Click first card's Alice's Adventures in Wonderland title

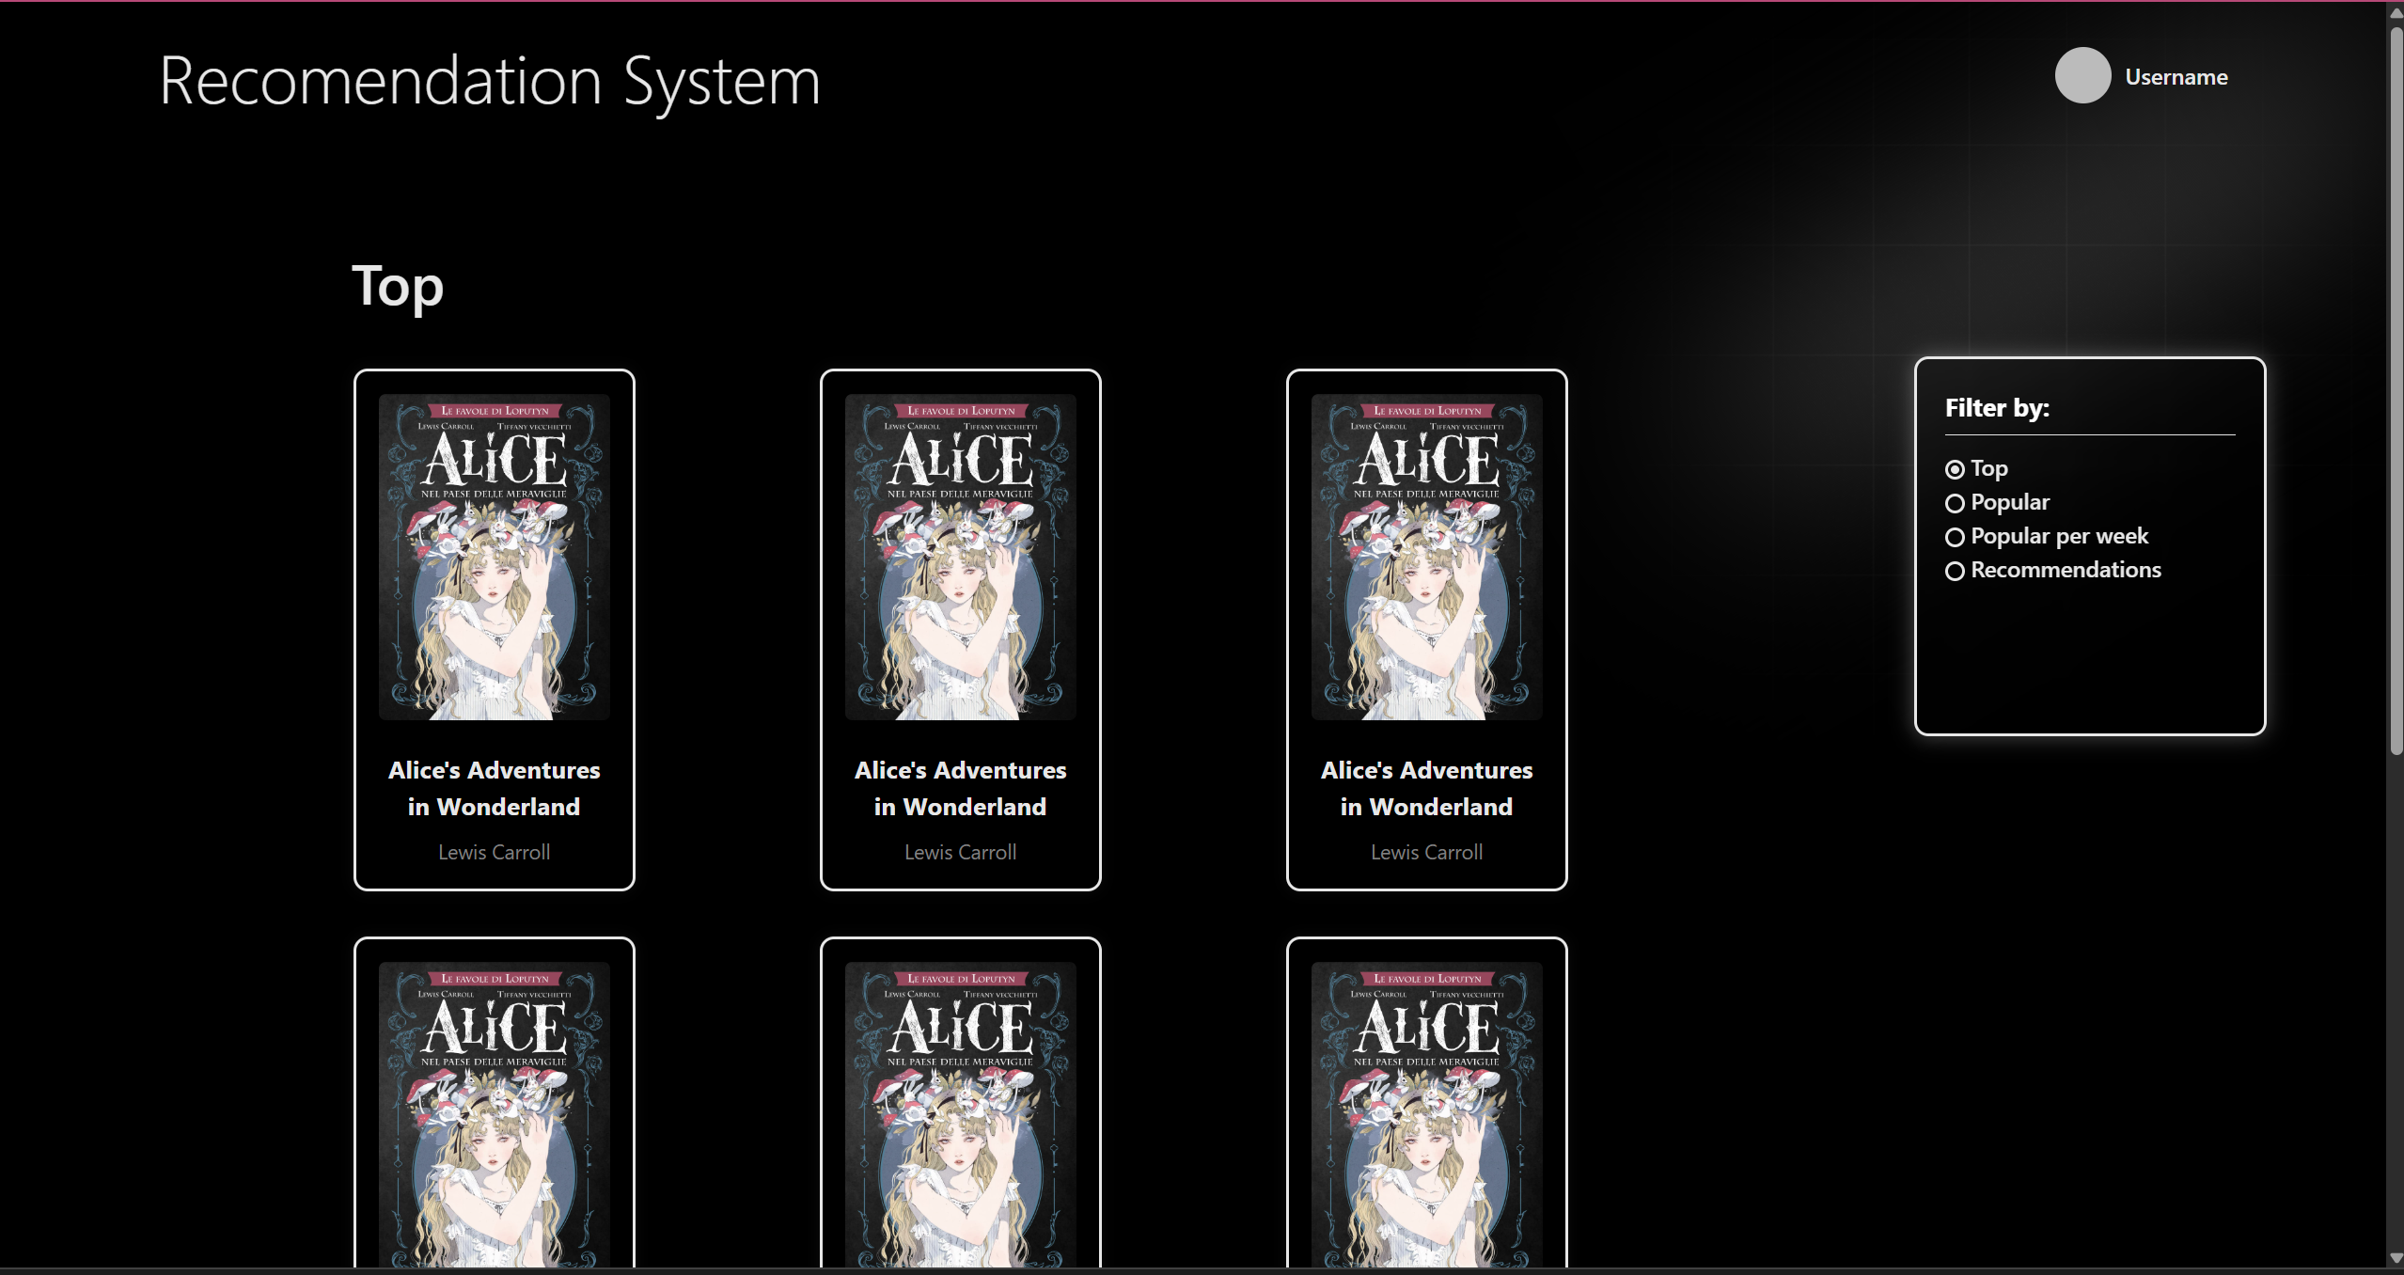tap(494, 788)
